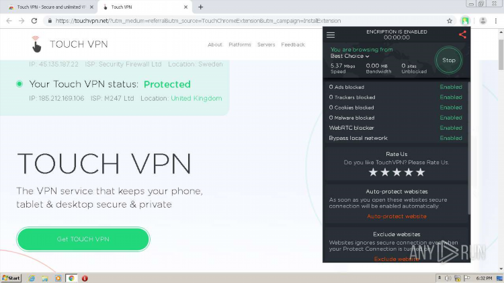Open the Chrome profile avatar icon
Image resolution: width=504 pixels, height=283 pixels.
click(x=482, y=21)
